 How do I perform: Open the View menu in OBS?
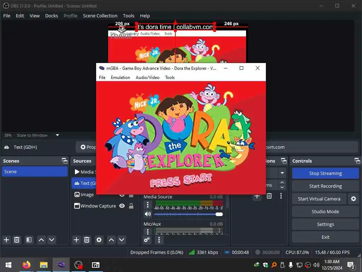tap(35, 16)
